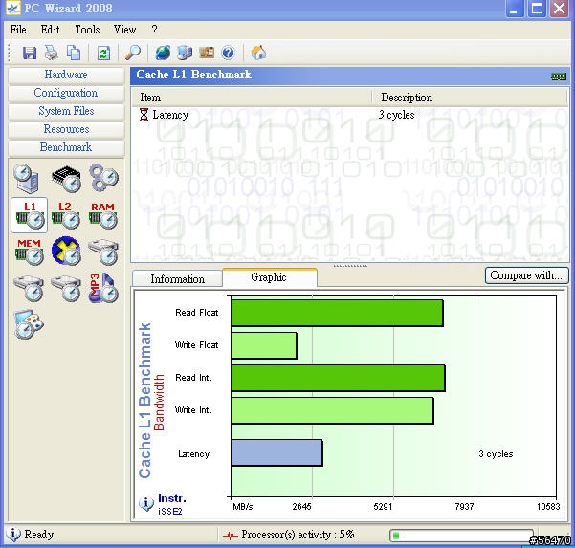Select the processor chip benchmark icon
The height and width of the screenshot is (548, 575).
click(66, 179)
